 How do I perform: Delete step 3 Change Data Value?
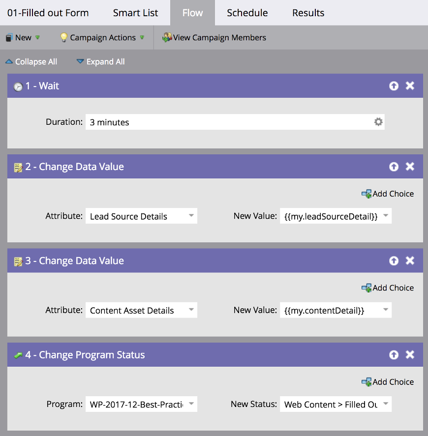410,261
